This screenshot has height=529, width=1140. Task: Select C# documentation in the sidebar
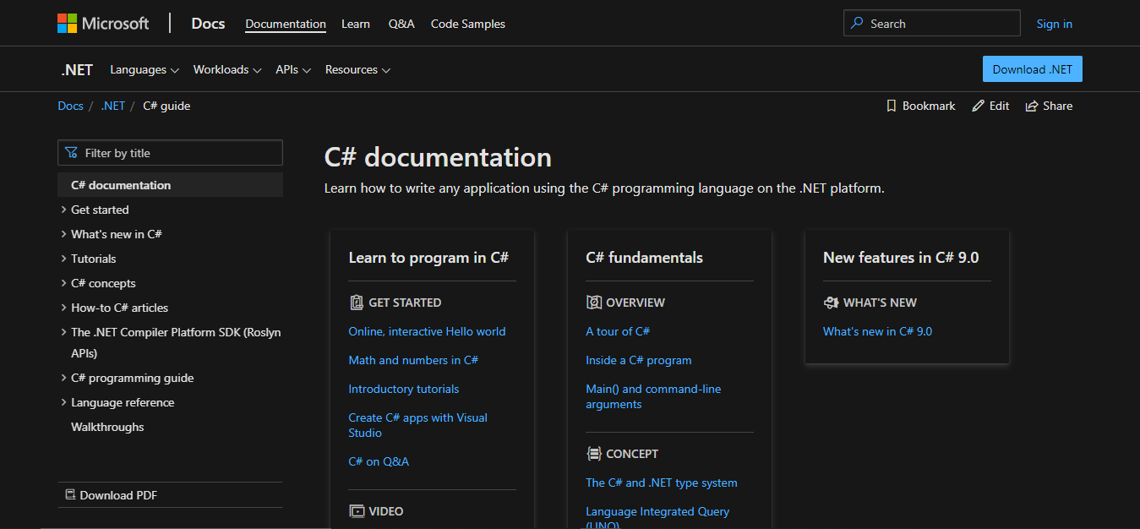coord(170,185)
